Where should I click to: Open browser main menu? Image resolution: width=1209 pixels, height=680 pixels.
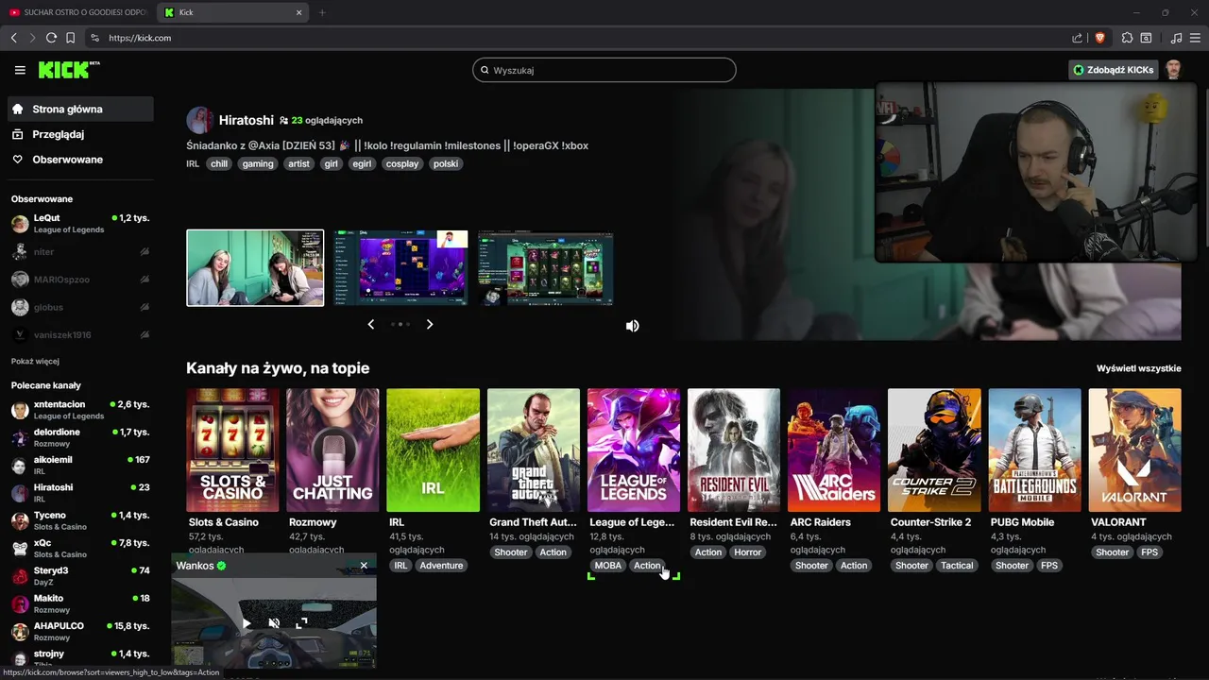1195,38
